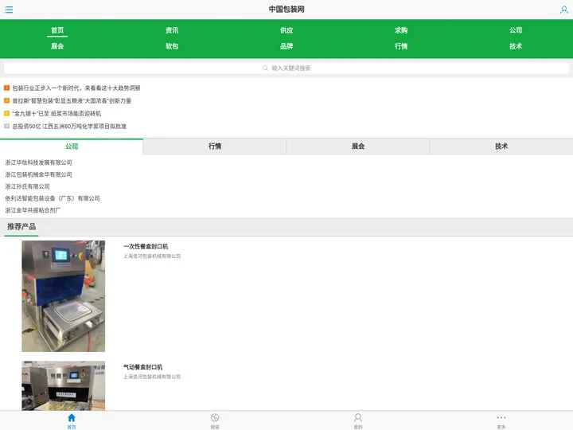Open 浙江金华共振粘合剂厂

(33, 210)
